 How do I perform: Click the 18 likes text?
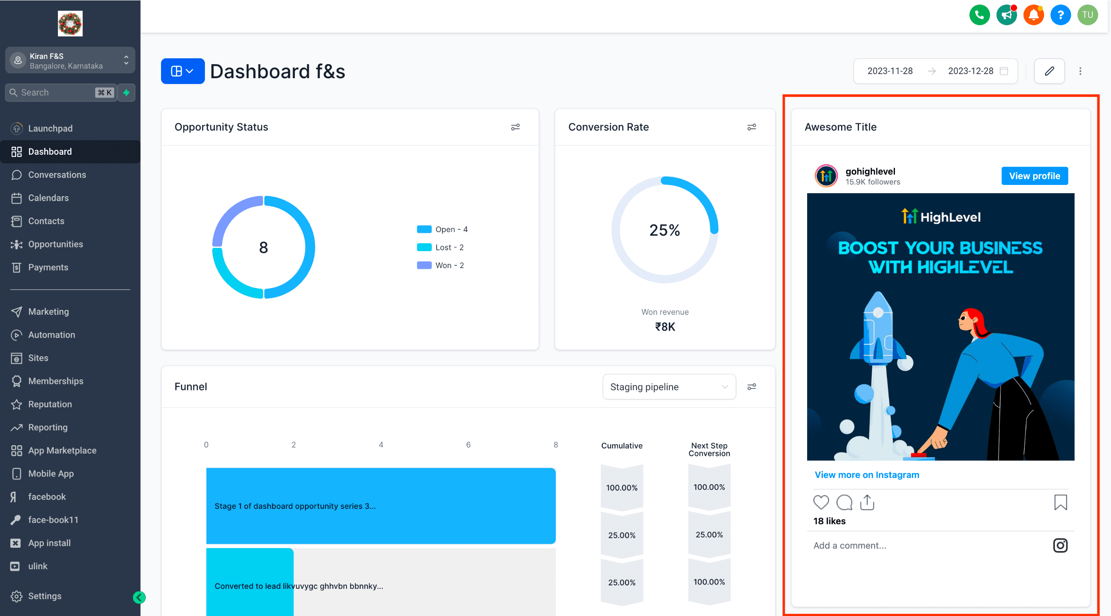coord(830,521)
